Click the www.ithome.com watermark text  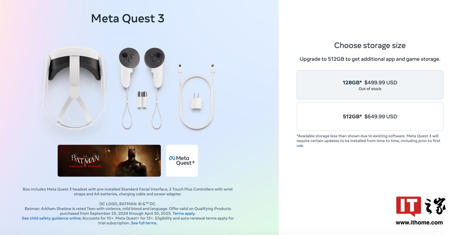pyautogui.click(x=419, y=222)
